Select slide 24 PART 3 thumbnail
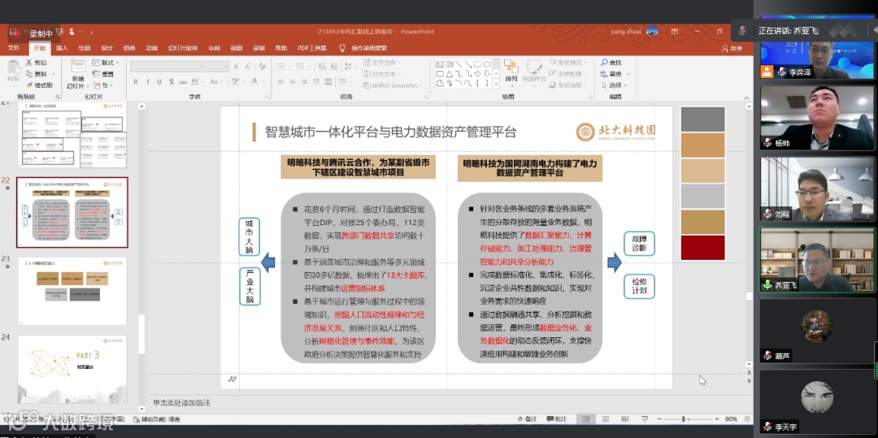 click(72, 369)
